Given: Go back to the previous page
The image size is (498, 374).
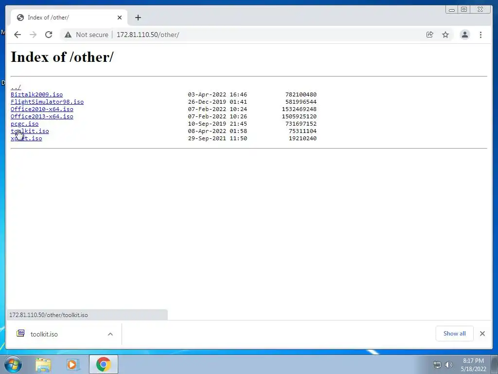Looking at the screenshot, I should coord(18,35).
